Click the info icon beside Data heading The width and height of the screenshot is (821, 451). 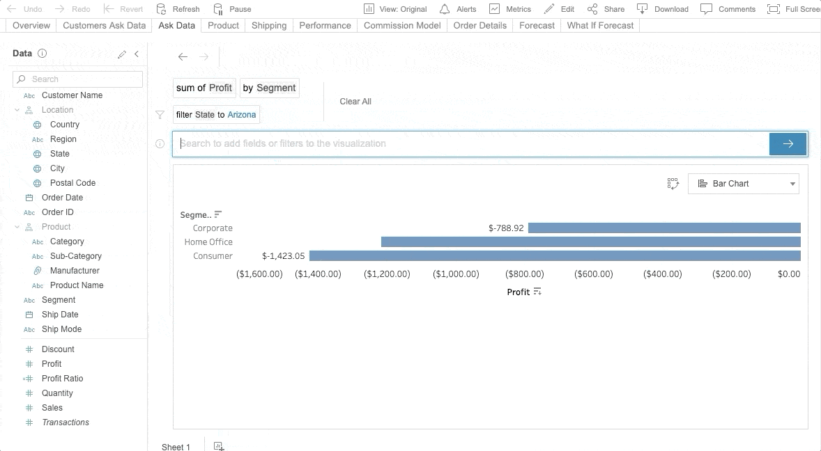tap(42, 54)
